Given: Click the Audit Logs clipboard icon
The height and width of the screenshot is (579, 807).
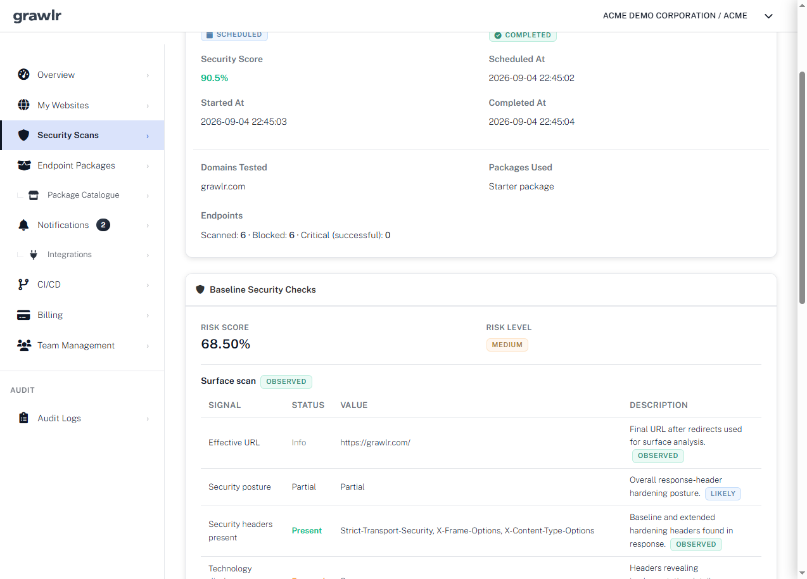Looking at the screenshot, I should (x=23, y=418).
